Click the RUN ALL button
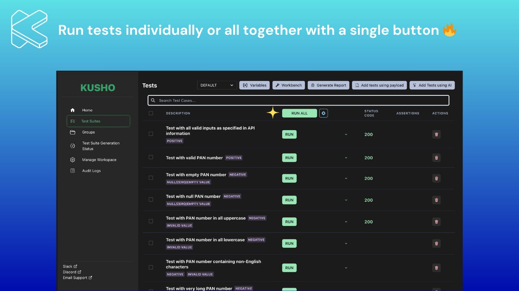This screenshot has height=291, width=519. point(300,113)
